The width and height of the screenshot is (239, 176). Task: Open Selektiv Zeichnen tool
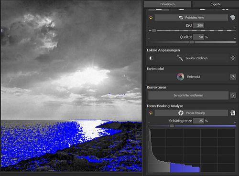coord(192,58)
